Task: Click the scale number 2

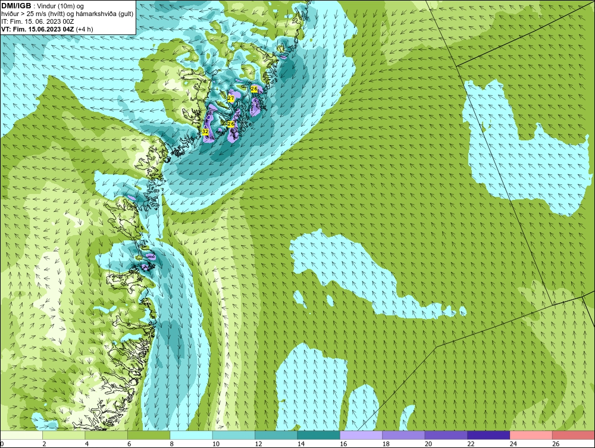Action: 45,444
